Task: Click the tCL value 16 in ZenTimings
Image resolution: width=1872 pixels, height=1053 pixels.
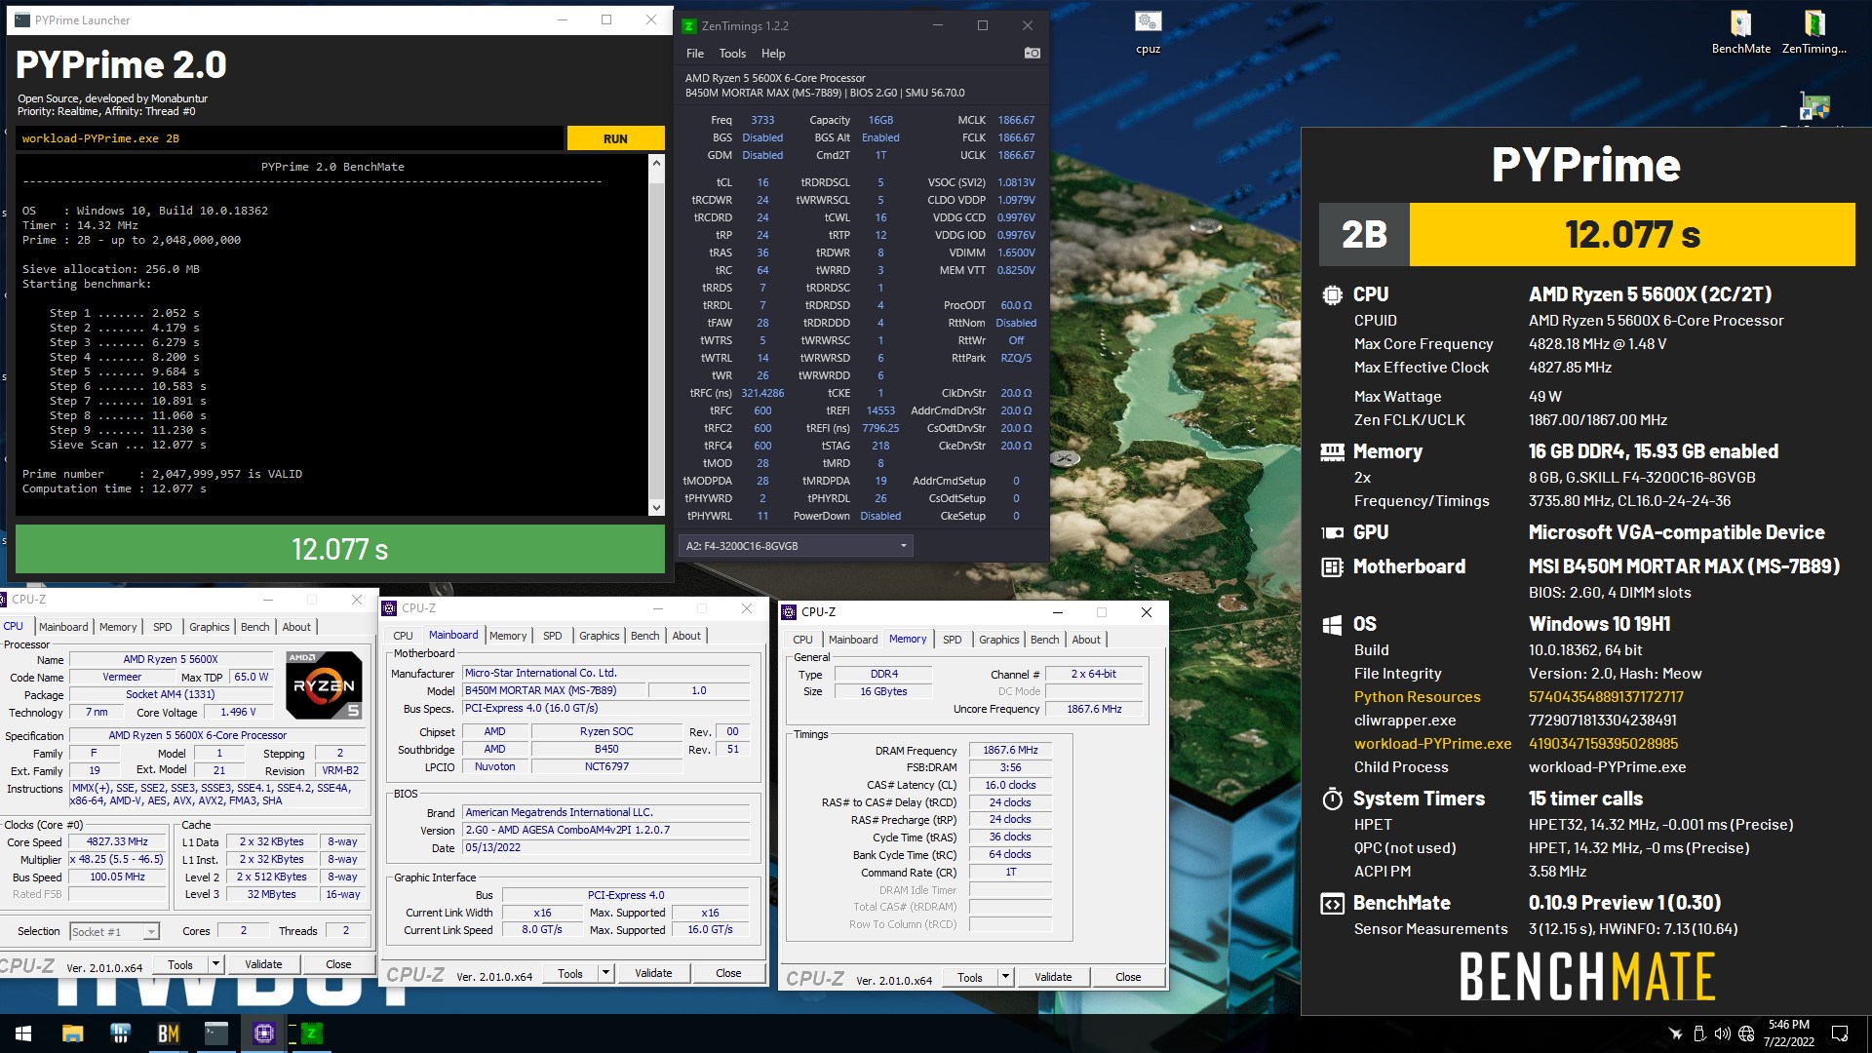Action: click(762, 182)
